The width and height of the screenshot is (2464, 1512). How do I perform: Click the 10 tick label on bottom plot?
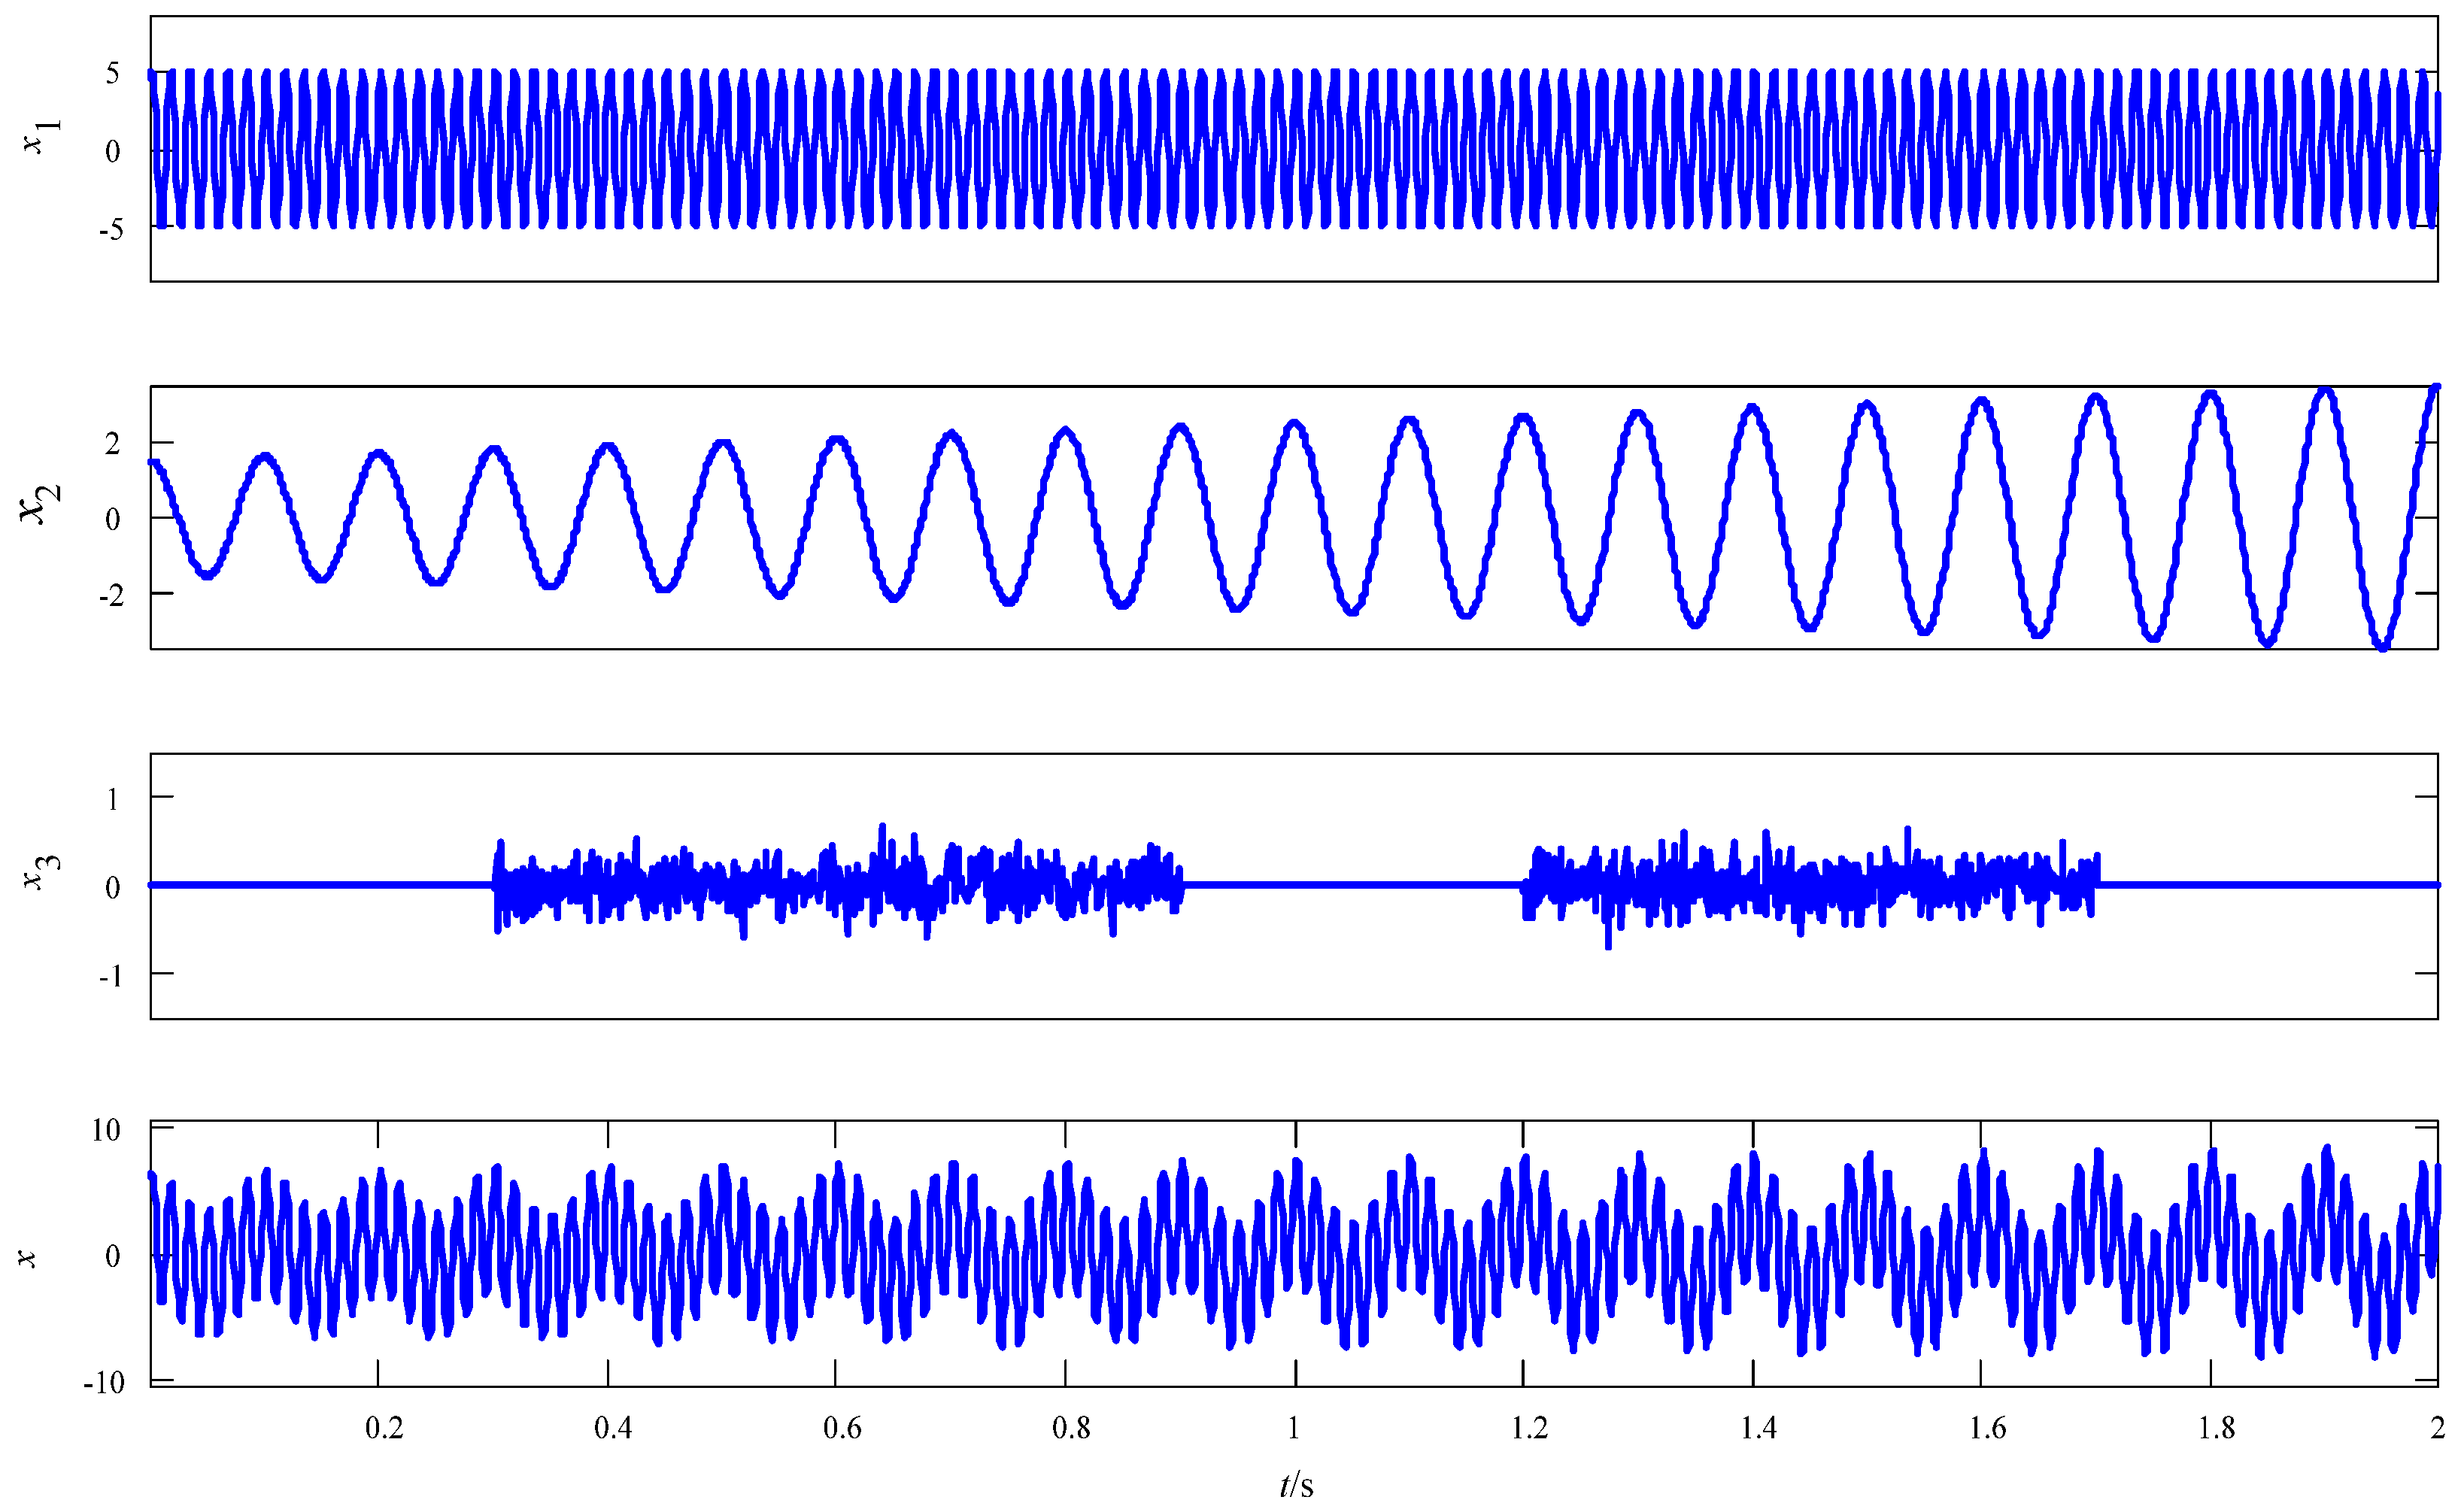(106, 1131)
